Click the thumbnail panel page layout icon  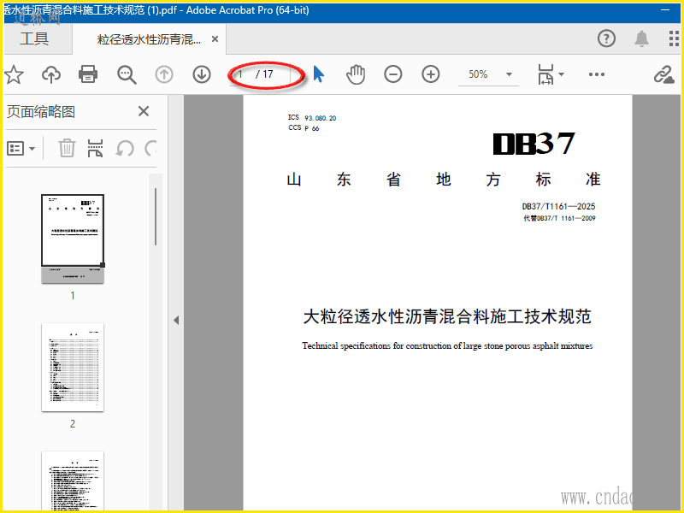click(x=95, y=148)
